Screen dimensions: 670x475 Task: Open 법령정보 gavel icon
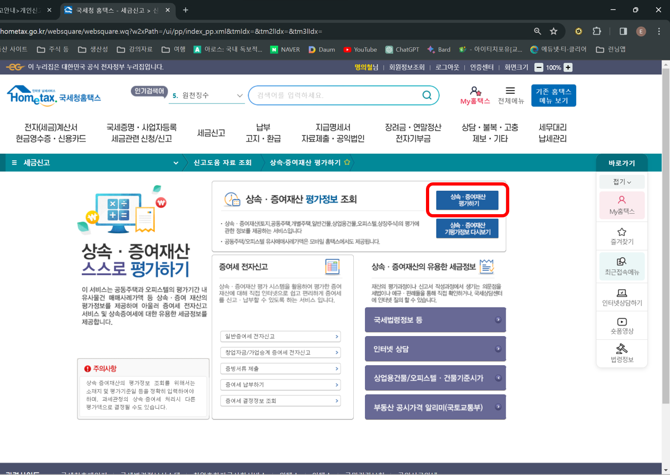(x=621, y=353)
